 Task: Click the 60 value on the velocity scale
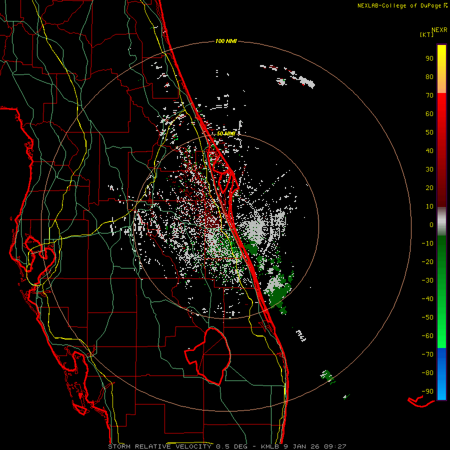tap(429, 114)
